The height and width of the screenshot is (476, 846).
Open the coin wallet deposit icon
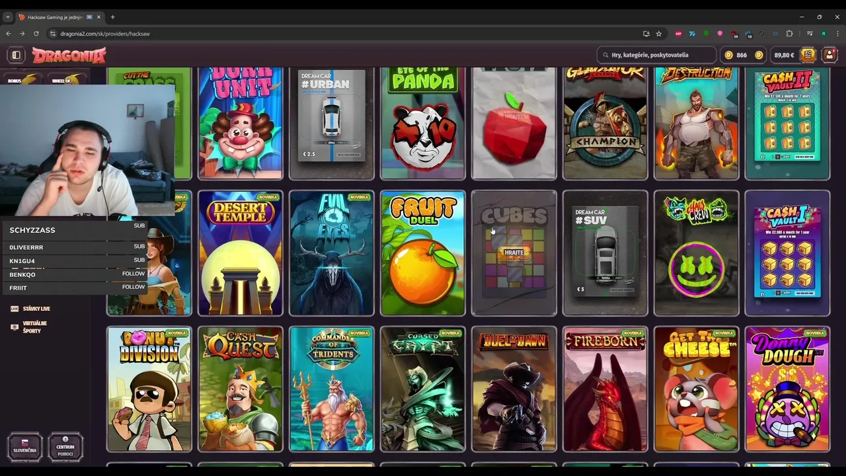(808, 55)
